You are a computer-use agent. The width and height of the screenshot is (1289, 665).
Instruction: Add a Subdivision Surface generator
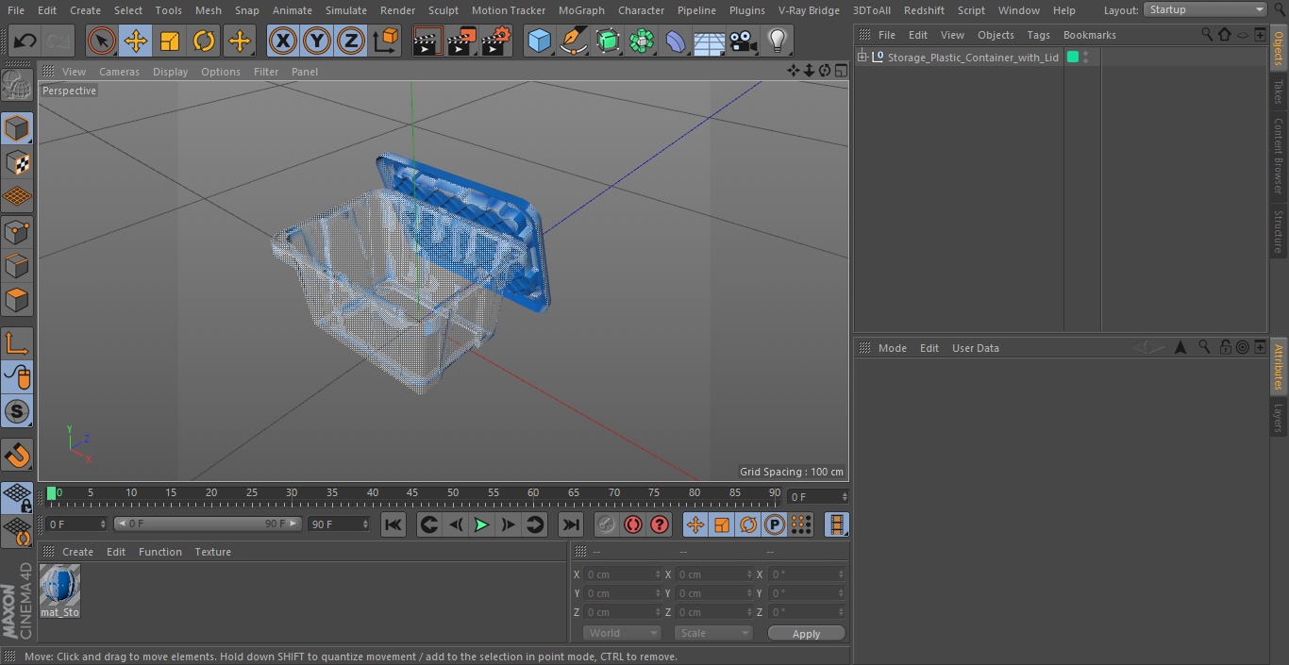608,41
